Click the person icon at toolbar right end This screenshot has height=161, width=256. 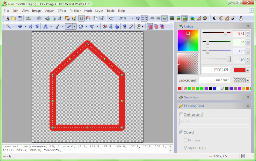coord(241,18)
